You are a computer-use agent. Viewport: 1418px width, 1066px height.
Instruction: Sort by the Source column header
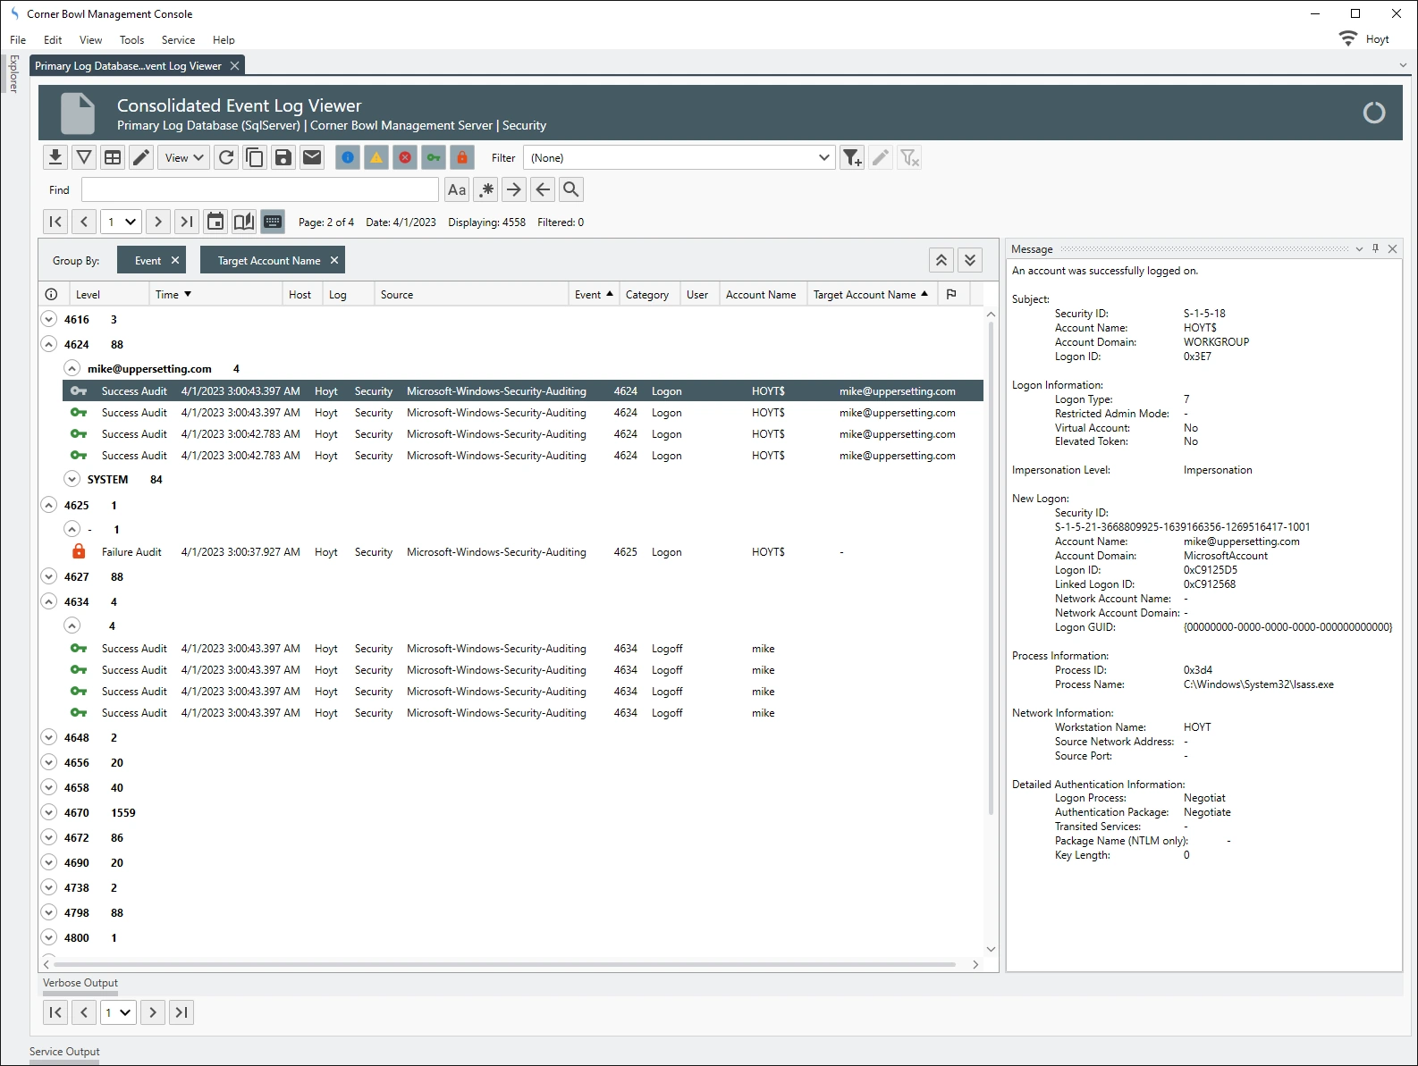397,295
